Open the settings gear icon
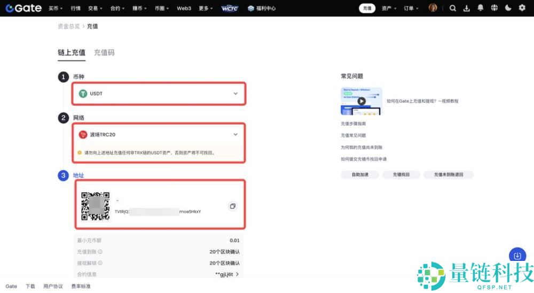This screenshot has width=534, height=293. click(x=522, y=8)
